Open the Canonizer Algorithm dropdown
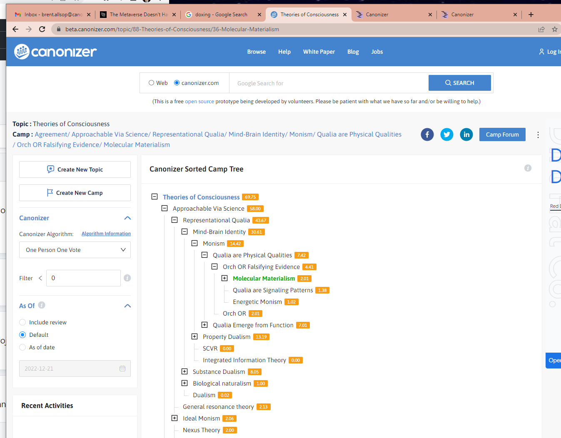The width and height of the screenshot is (561, 438). click(x=75, y=249)
